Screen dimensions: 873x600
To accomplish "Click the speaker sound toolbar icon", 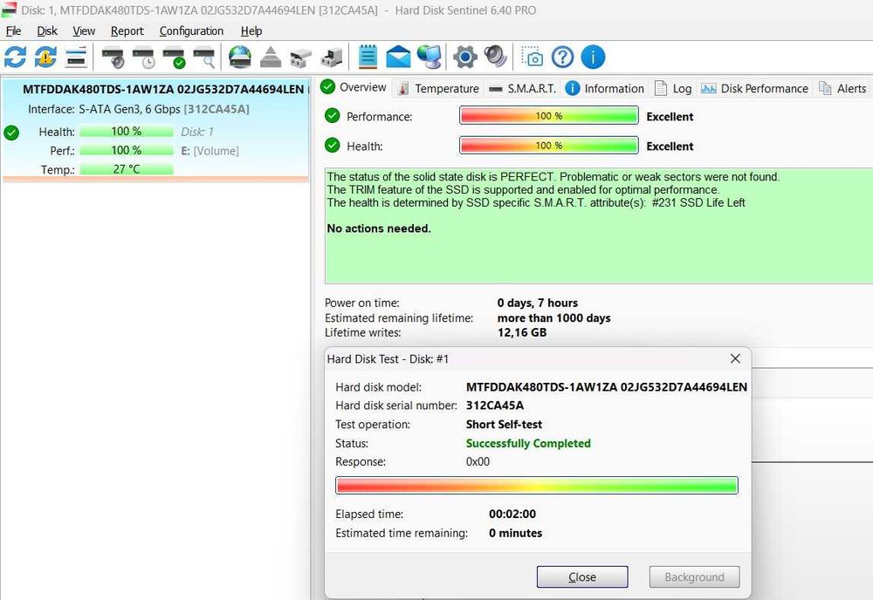I will [496, 57].
